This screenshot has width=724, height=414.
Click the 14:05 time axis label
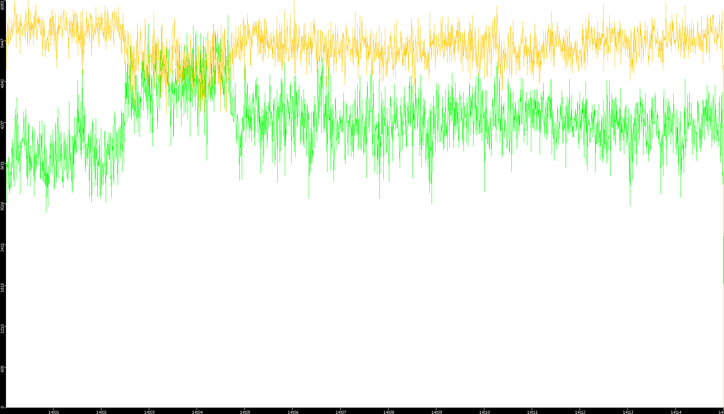pos(245,412)
